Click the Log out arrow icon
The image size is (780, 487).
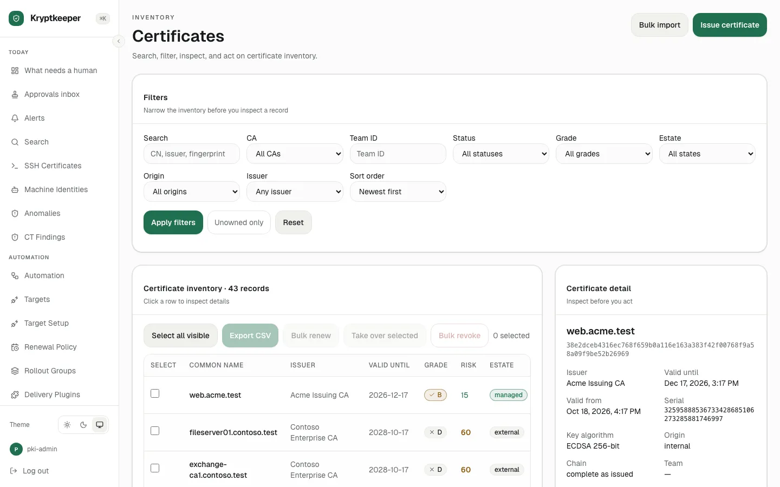click(x=14, y=471)
